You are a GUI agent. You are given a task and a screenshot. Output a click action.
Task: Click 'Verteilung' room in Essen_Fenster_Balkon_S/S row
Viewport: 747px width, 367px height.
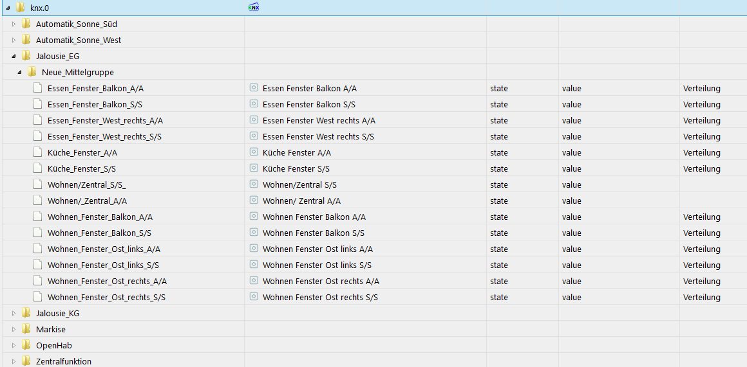(x=702, y=105)
